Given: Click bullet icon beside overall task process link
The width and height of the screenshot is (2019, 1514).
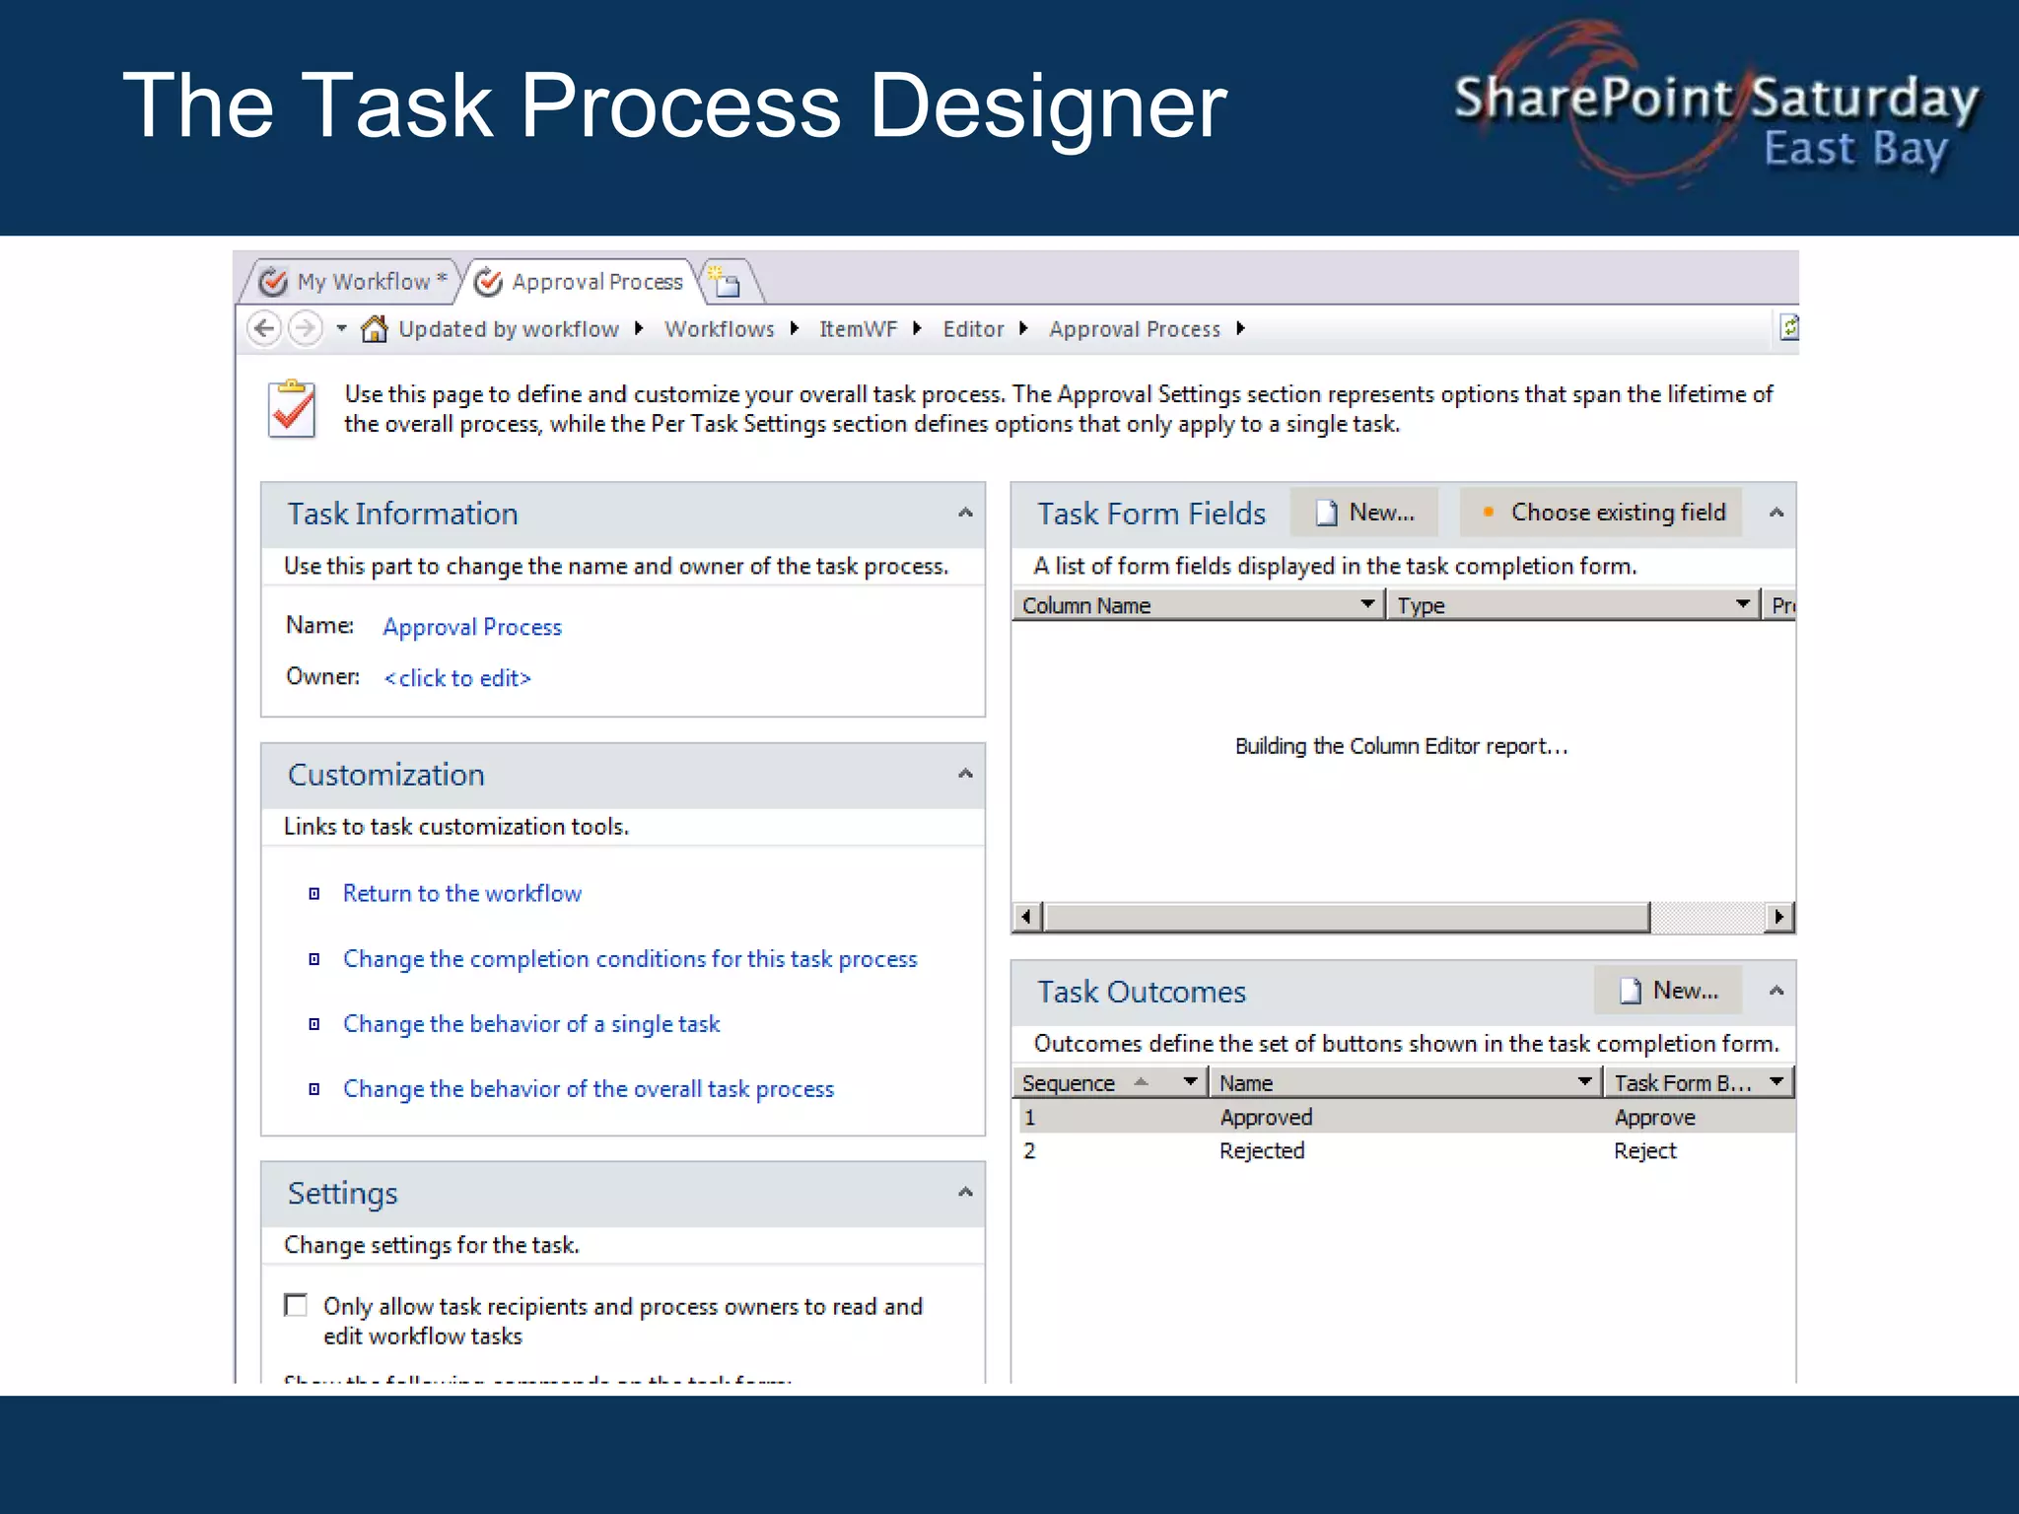Looking at the screenshot, I should click(314, 1089).
